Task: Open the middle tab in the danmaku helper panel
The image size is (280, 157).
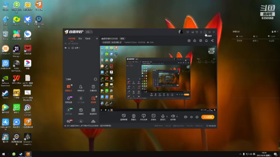Action: coord(255,41)
